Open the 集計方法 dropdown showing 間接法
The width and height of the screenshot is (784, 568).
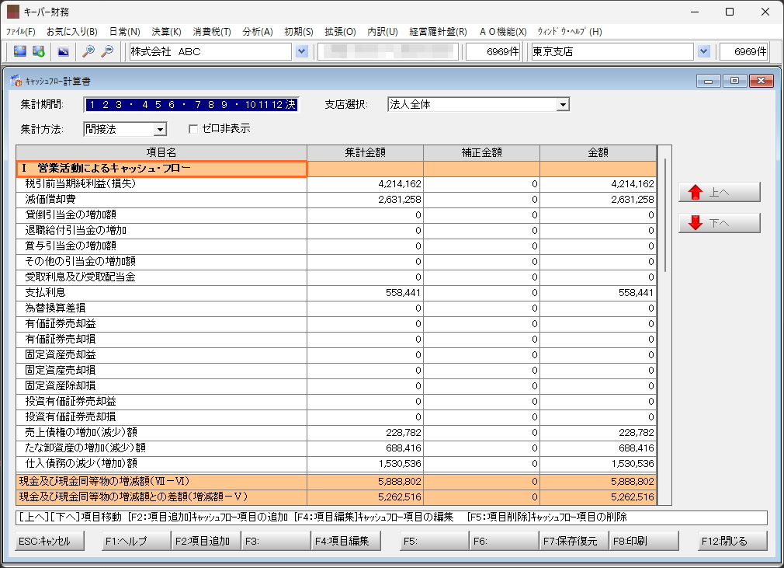pyautogui.click(x=160, y=129)
